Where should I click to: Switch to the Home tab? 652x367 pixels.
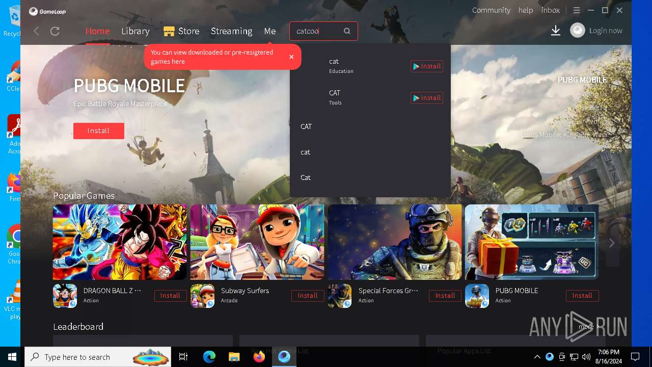[97, 31]
